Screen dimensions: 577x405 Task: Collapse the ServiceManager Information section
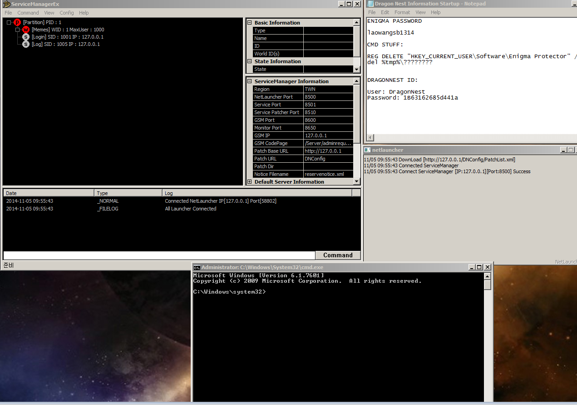(249, 81)
